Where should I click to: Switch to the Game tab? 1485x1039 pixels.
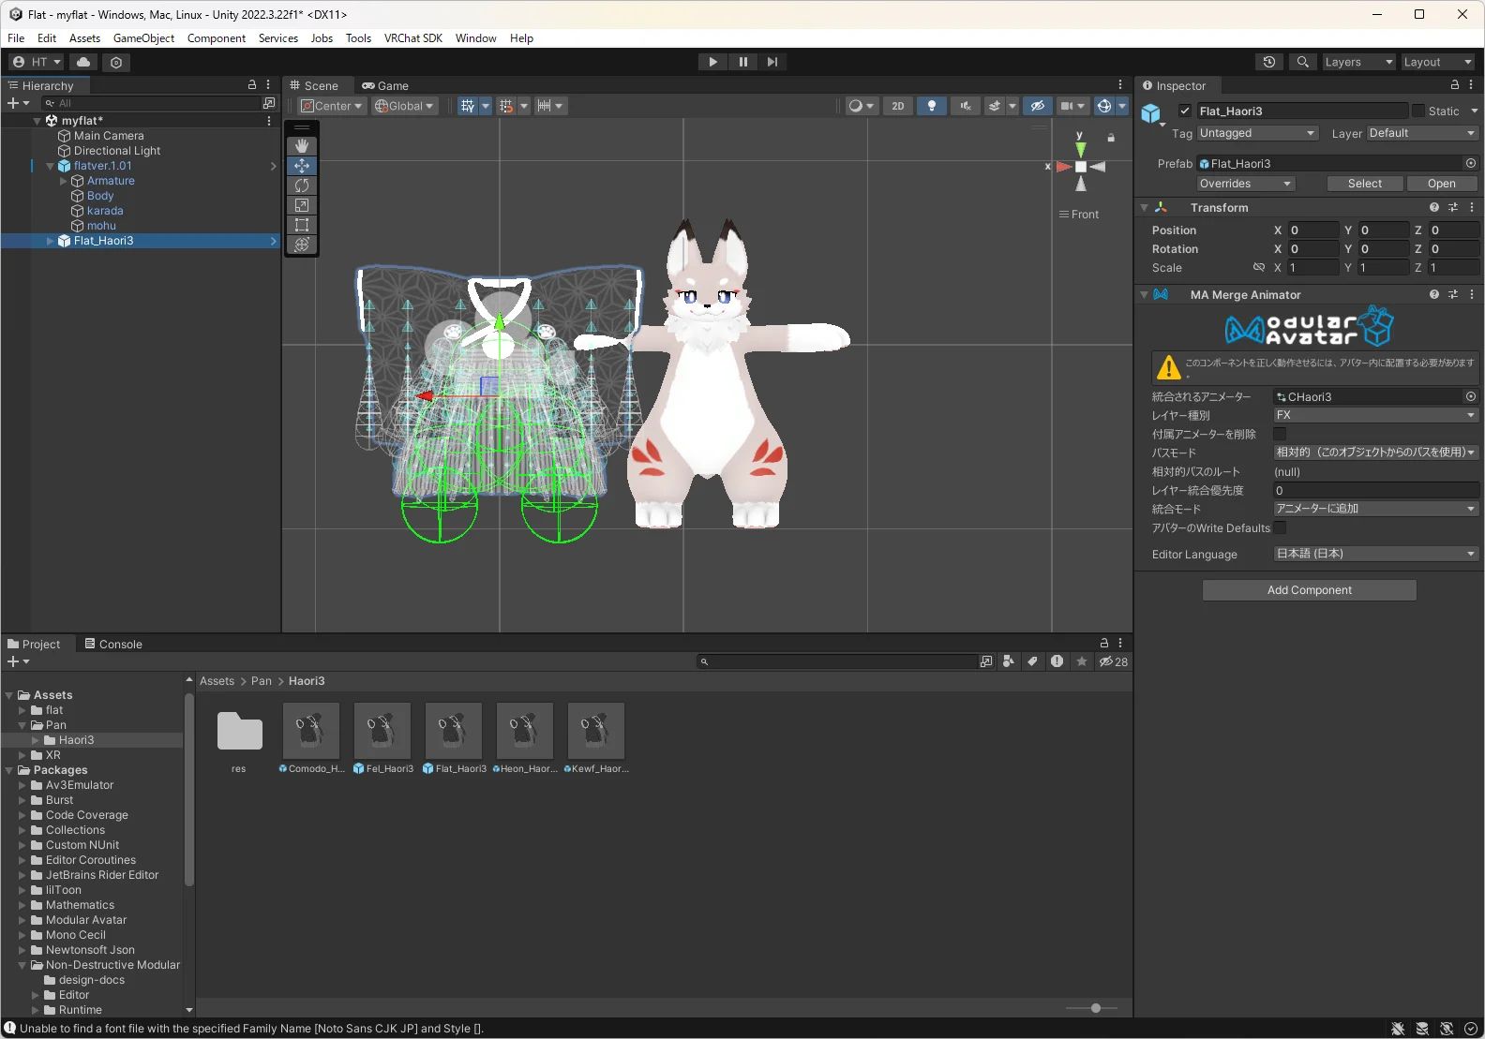(385, 85)
